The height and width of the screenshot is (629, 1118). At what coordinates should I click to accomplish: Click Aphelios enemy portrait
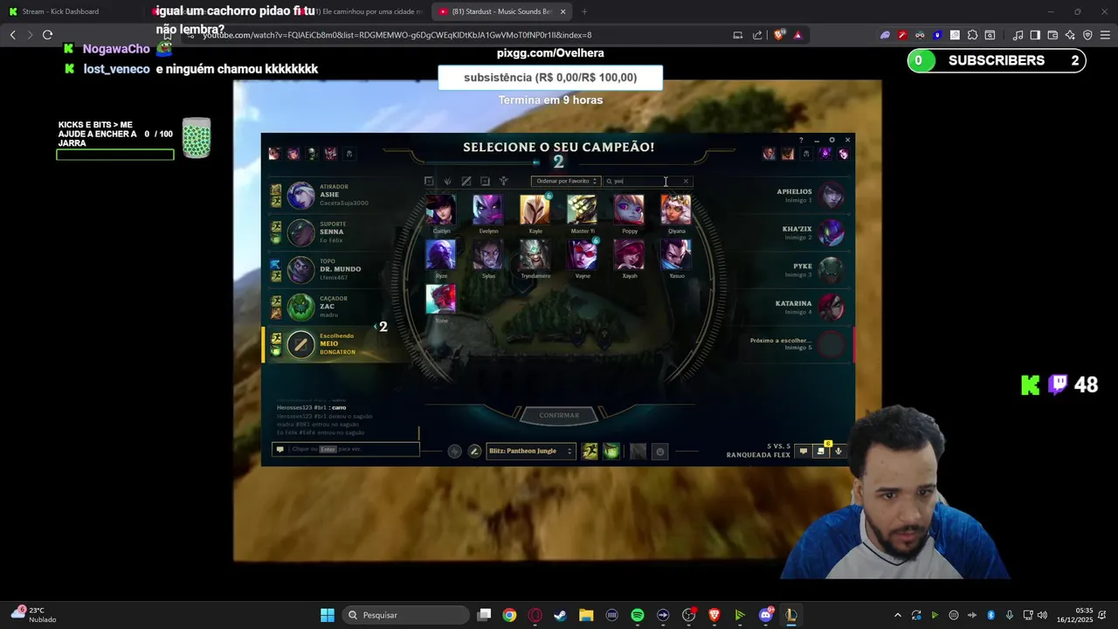(x=831, y=195)
